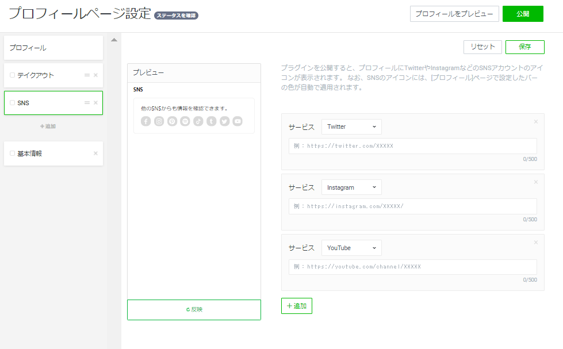Delete the YouTube service card
The image size is (563, 349).
pyautogui.click(x=536, y=243)
